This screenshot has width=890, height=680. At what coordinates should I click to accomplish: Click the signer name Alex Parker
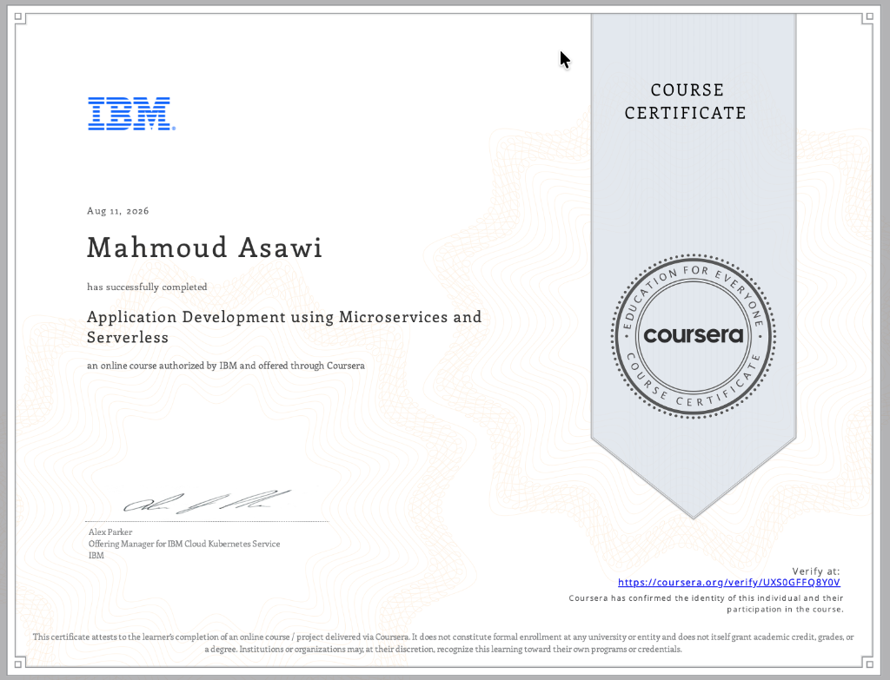click(x=110, y=532)
